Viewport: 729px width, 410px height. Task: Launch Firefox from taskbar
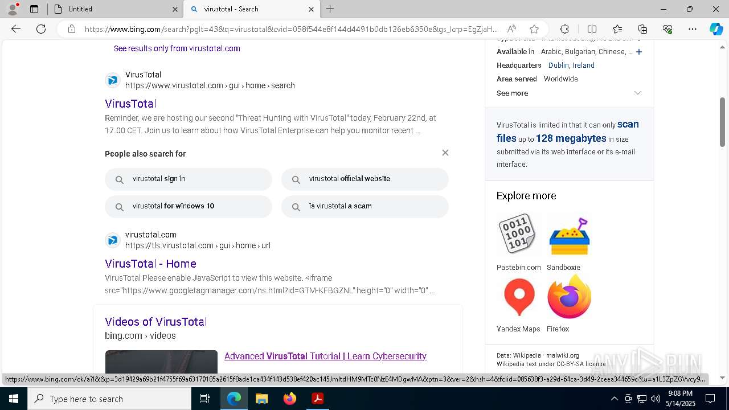click(290, 399)
